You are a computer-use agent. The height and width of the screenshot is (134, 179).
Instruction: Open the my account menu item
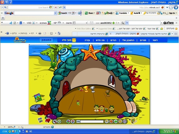click(x=128, y=40)
